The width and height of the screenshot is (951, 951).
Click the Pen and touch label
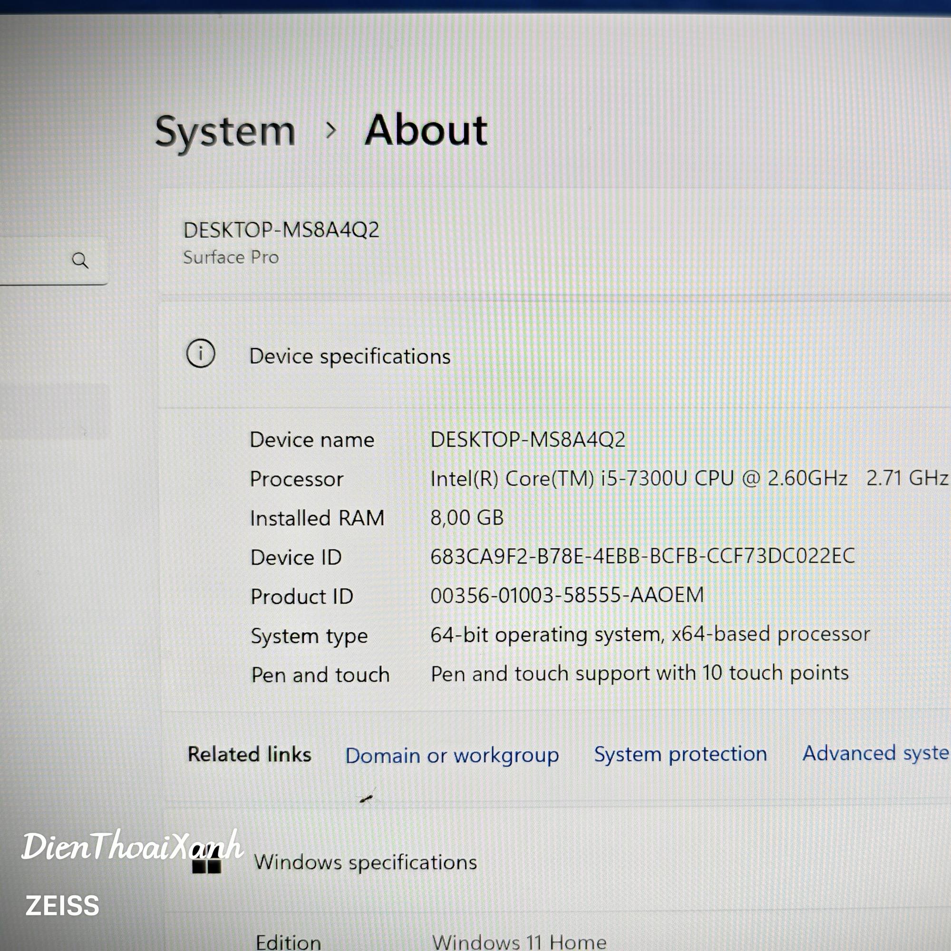click(320, 674)
